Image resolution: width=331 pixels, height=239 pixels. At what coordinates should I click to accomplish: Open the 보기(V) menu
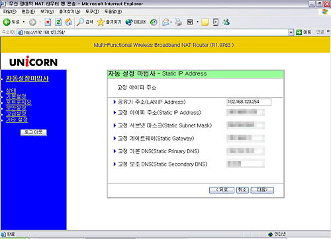47,11
